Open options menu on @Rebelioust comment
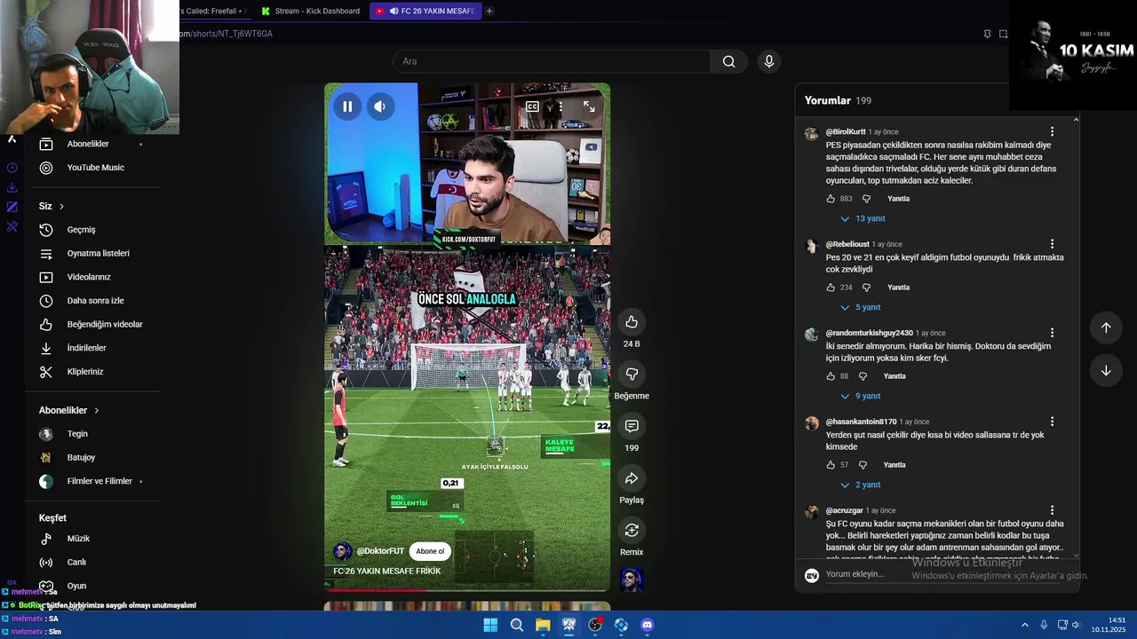The height and width of the screenshot is (639, 1137). (1052, 243)
